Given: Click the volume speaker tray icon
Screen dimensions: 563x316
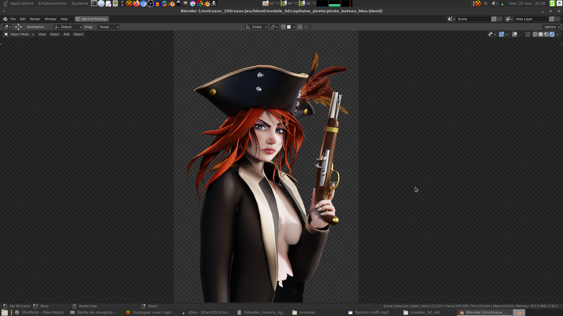Looking at the screenshot, I should coord(495,4).
